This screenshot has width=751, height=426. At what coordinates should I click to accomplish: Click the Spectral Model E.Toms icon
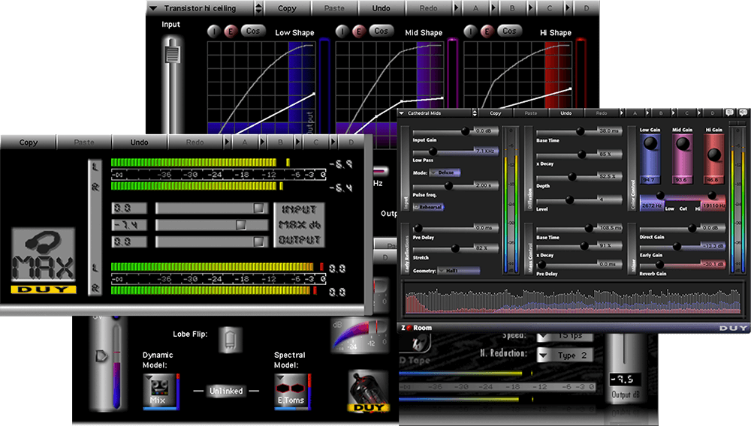coord(290,391)
